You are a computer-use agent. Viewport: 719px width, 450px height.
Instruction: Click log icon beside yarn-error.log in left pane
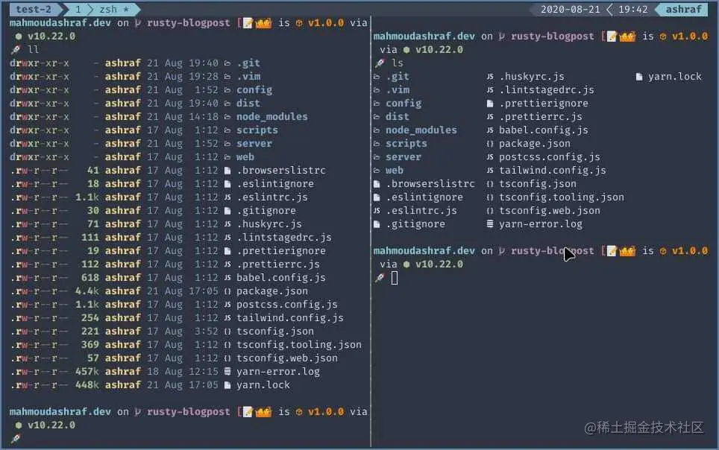point(227,372)
